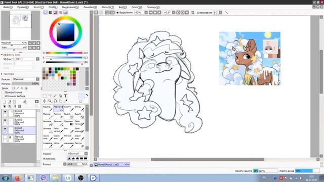Select the rectangular selection tool
This screenshot has width=324, height=182.
tap(45, 96)
